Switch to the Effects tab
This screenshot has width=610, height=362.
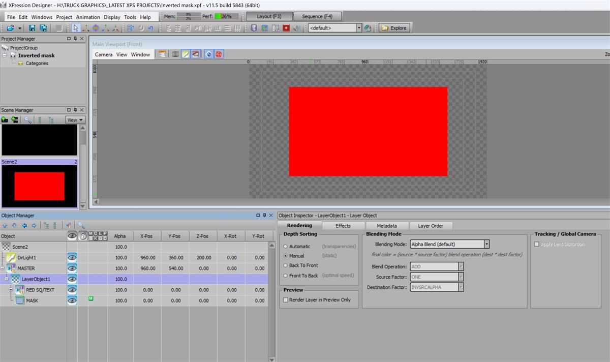point(343,226)
